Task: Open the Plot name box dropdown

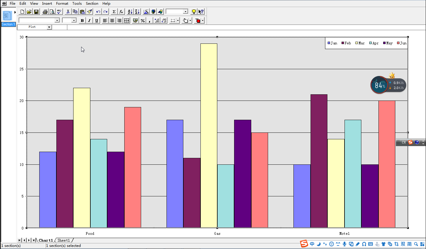Action: [x=49, y=27]
